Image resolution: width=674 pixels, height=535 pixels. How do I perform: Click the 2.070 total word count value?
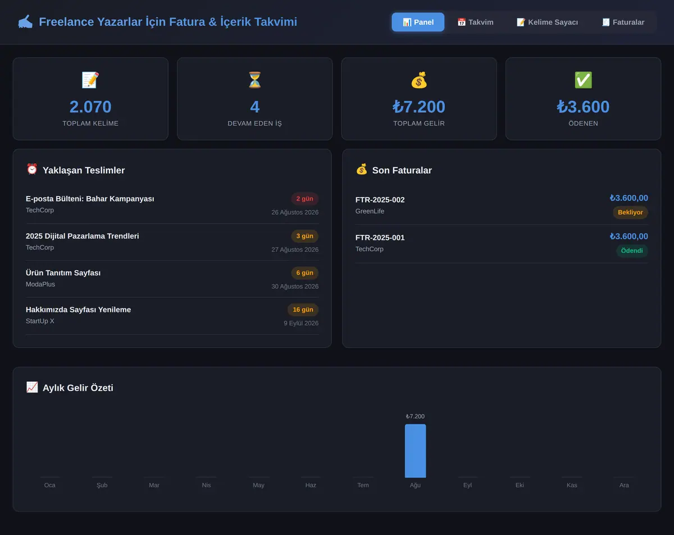pos(90,107)
